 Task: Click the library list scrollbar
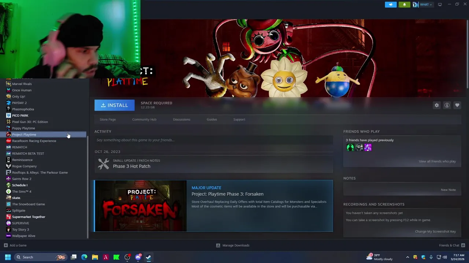[x=87, y=188]
